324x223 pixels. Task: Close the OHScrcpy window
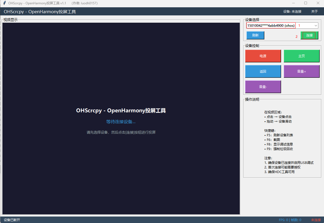(318, 3)
